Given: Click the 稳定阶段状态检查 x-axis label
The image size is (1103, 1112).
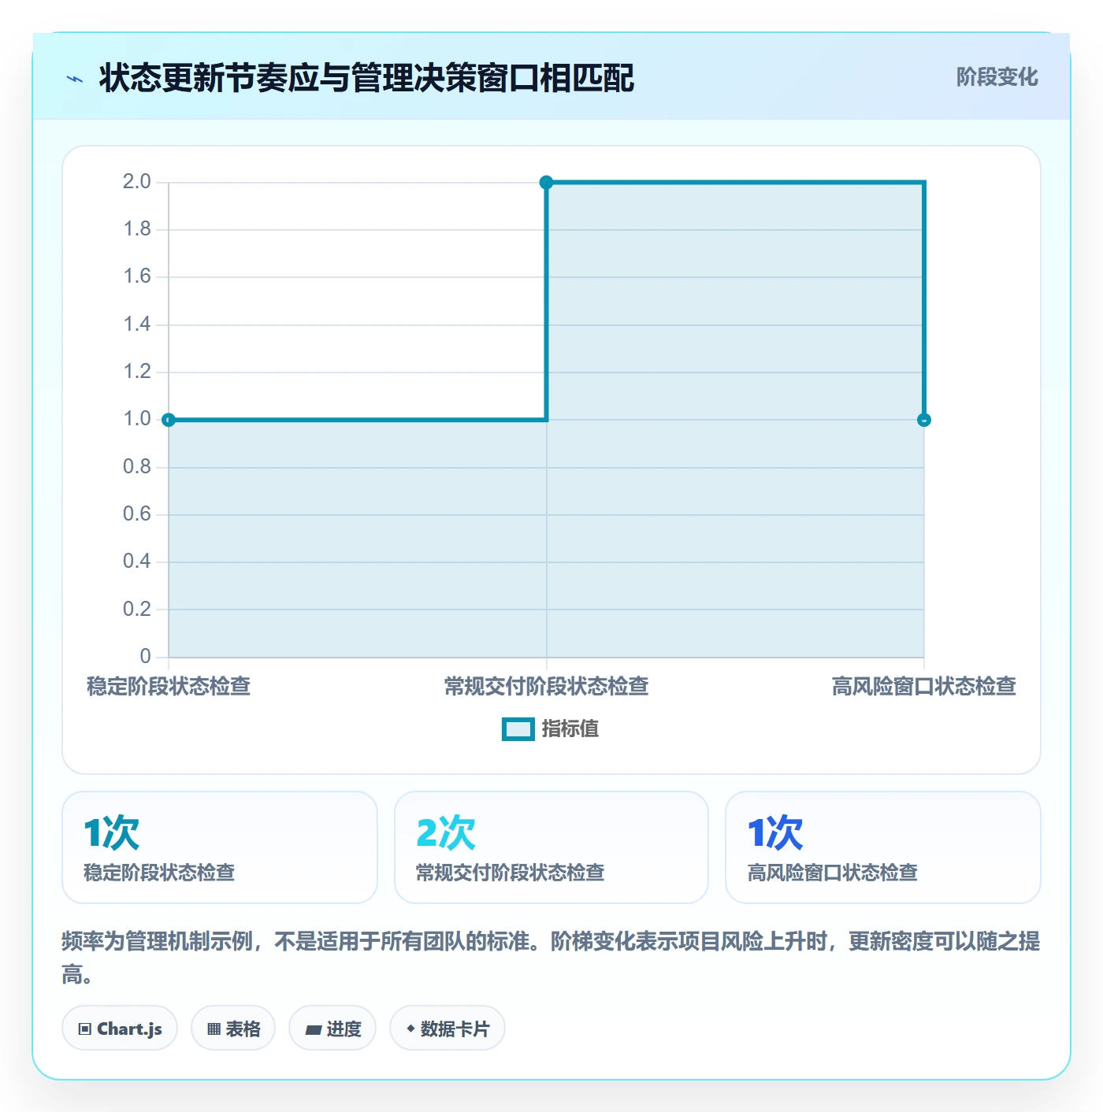Looking at the screenshot, I should pos(169,687).
